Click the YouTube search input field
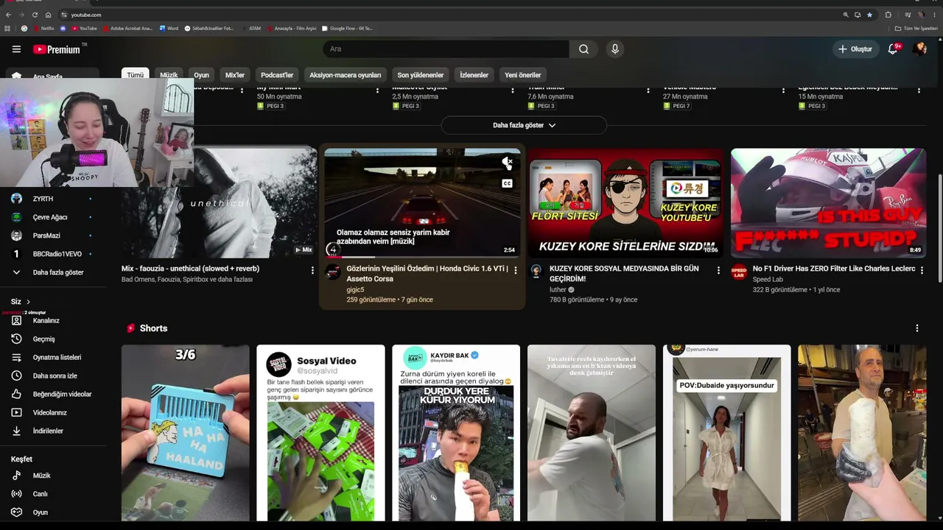Image resolution: width=943 pixels, height=530 pixels. pyautogui.click(x=446, y=49)
